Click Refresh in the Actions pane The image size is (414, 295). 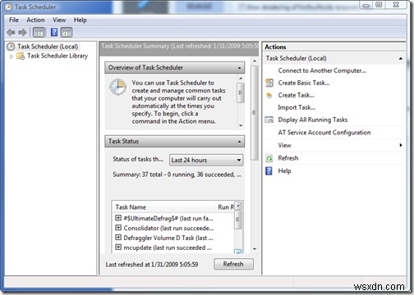[x=288, y=158]
